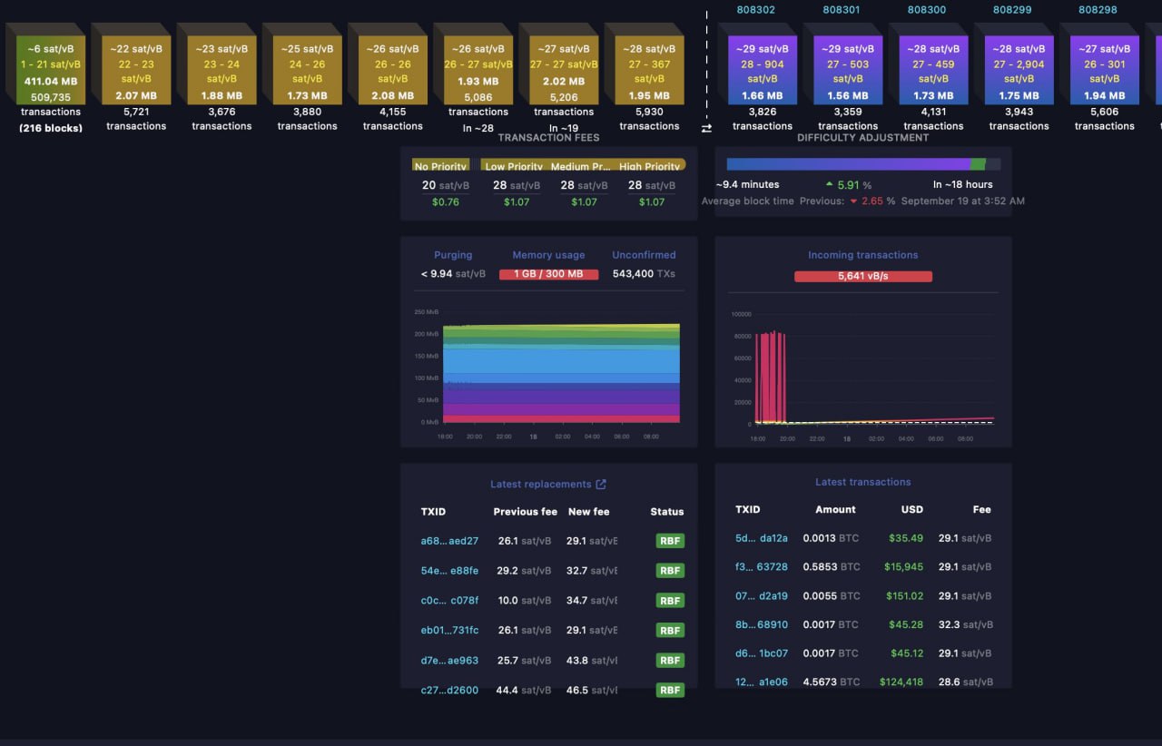Click the 20 sat/vB no priority fee
This screenshot has width=1162, height=746.
(446, 185)
